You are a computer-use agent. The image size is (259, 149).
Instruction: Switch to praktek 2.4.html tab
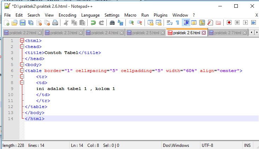tap(105, 33)
